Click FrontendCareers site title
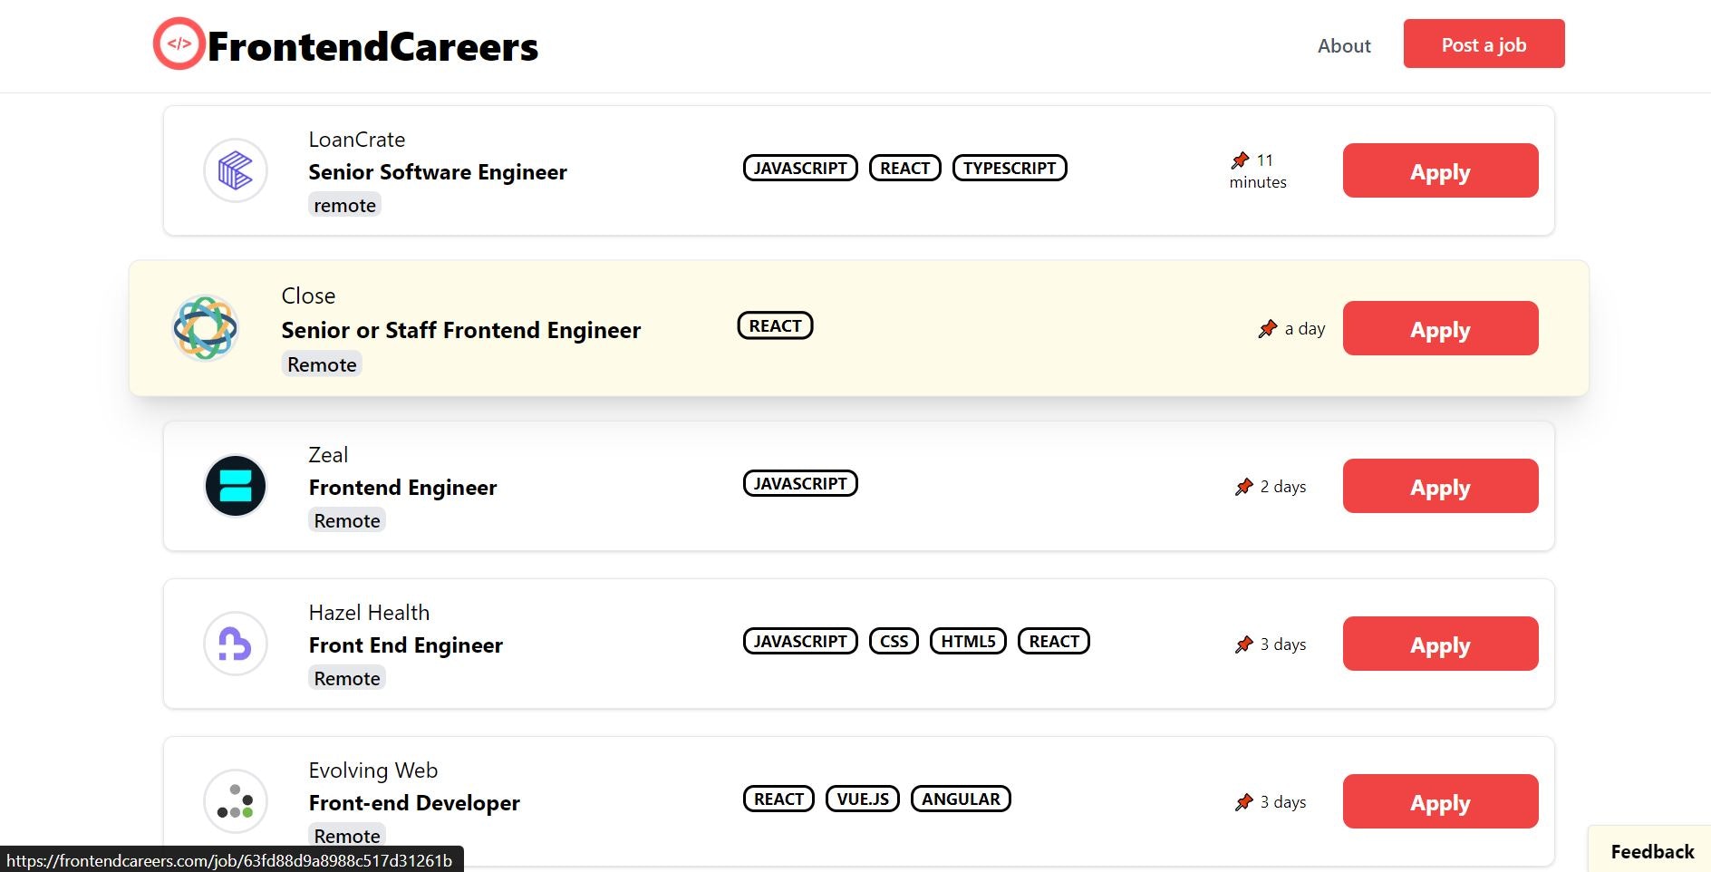The height and width of the screenshot is (872, 1711). pos(372,46)
